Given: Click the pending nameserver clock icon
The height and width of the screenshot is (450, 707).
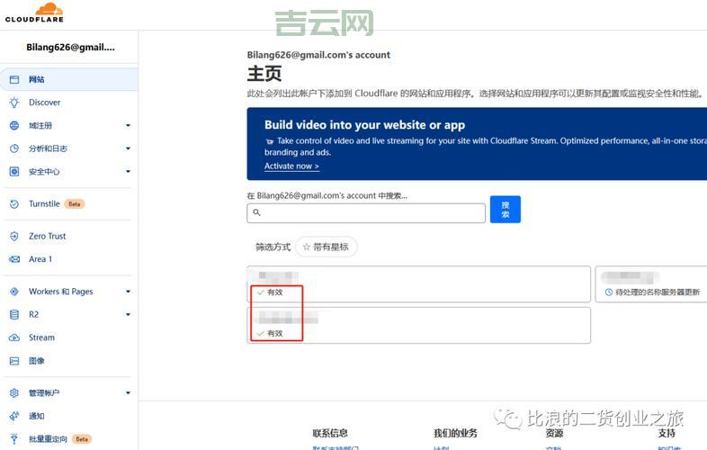Looking at the screenshot, I should pyautogui.click(x=609, y=292).
